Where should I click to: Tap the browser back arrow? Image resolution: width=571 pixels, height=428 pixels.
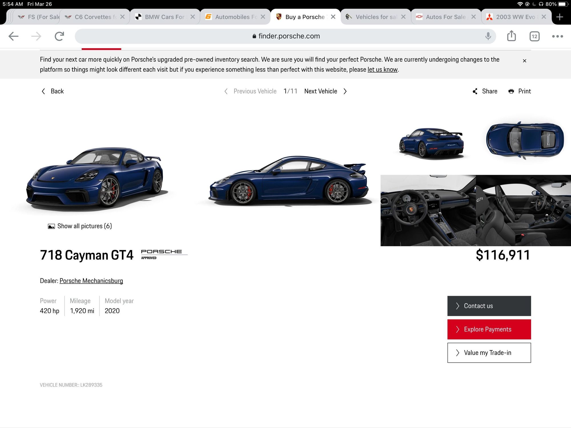point(13,36)
